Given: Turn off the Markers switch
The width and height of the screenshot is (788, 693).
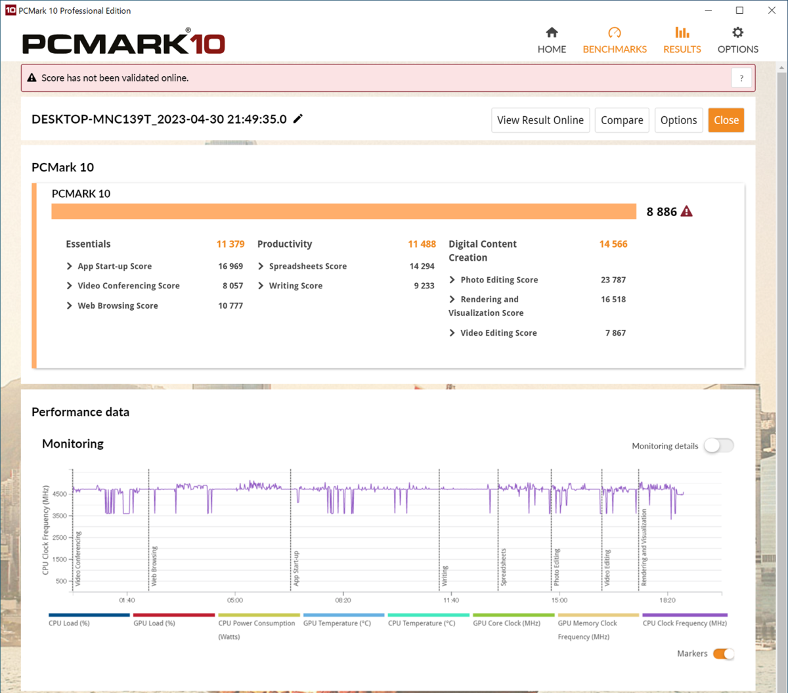Looking at the screenshot, I should 724,654.
